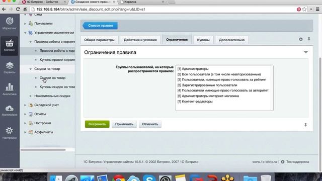Switch to Общие параметры tab
This screenshot has height=181, width=322.
pos(99,40)
